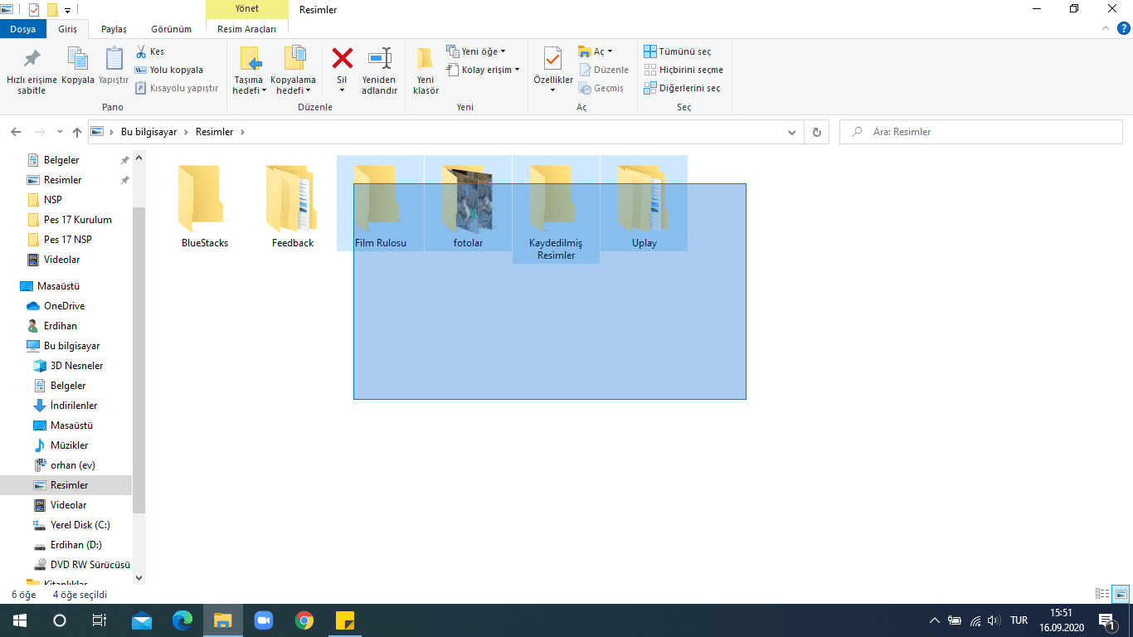Select the Film Rulosu folder
Screen dimensions: 1133x637
pos(381,202)
